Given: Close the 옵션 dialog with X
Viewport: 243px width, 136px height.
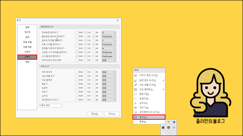Looking at the screenshot, I should click(x=118, y=20).
